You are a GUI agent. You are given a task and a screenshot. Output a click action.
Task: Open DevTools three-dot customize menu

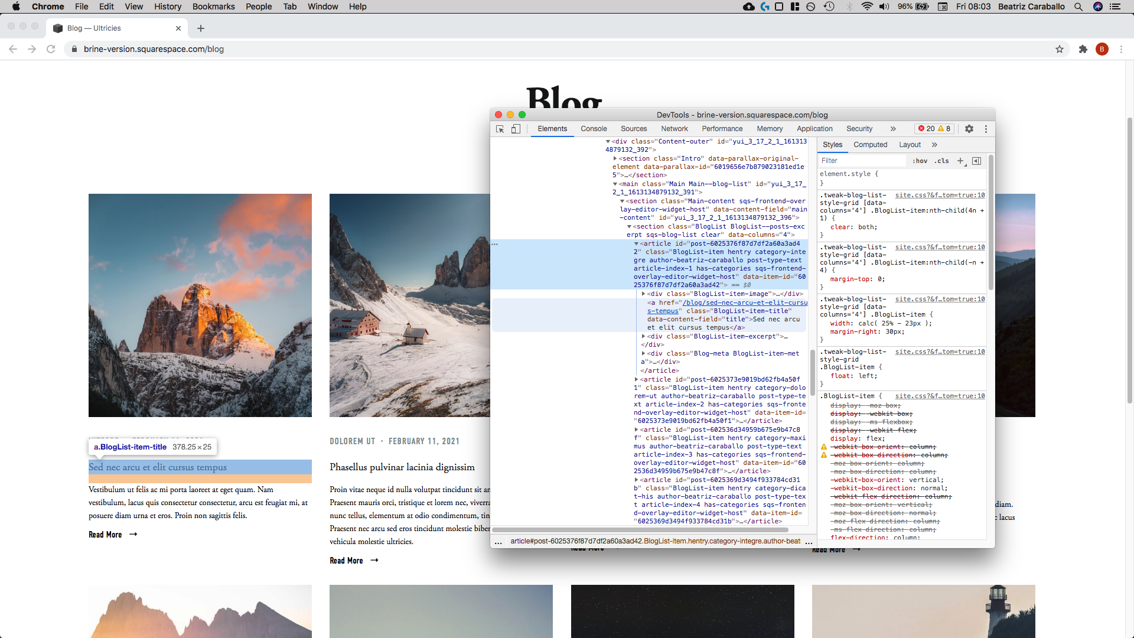(986, 129)
